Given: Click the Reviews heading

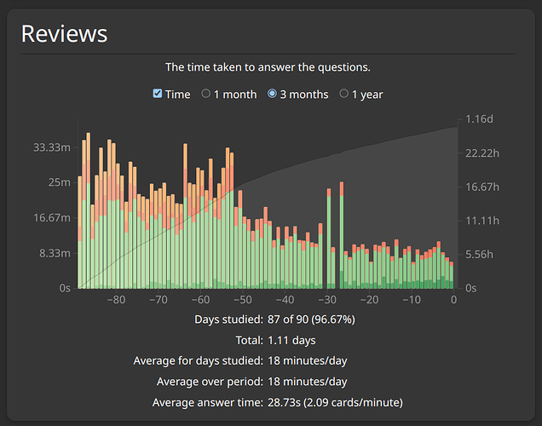Looking at the screenshot, I should pos(64,34).
